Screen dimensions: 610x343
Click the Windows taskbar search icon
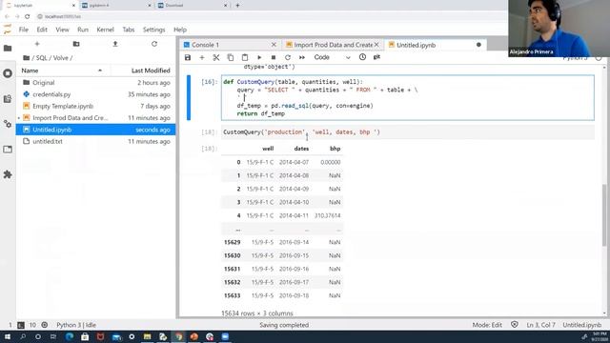tap(23, 336)
